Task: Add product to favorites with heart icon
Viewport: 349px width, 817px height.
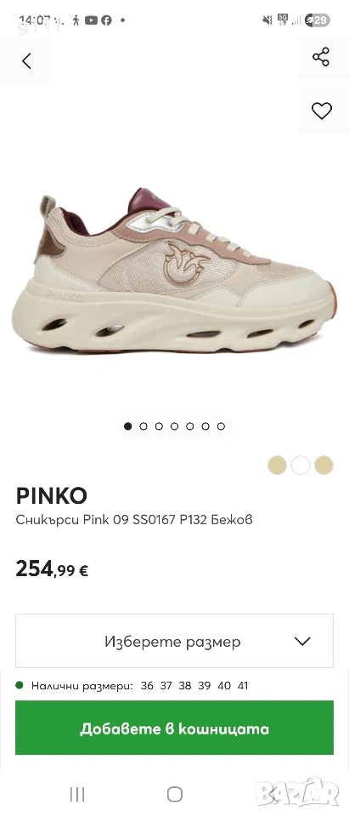Action: (322, 111)
